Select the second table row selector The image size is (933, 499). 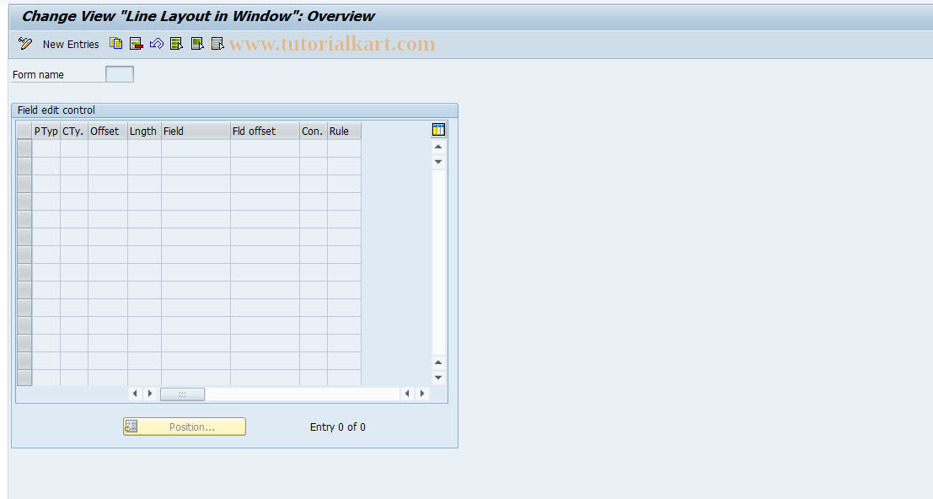(24, 166)
